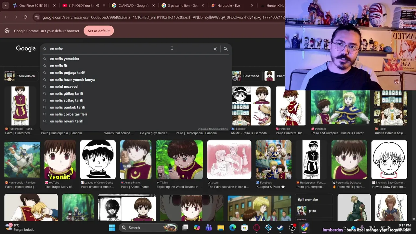Screen dimensions: 416x234
Task: Select suggestion 'en nefis çorba tarifleri'
Action: point(136,114)
